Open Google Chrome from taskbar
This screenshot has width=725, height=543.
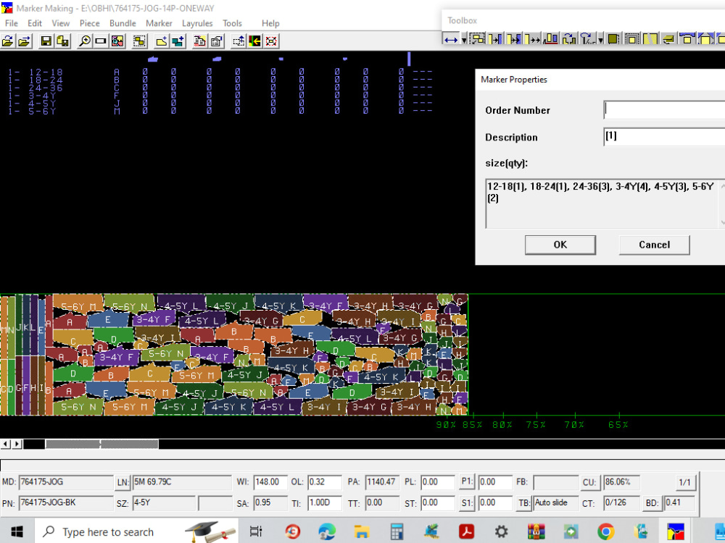pos(605,531)
